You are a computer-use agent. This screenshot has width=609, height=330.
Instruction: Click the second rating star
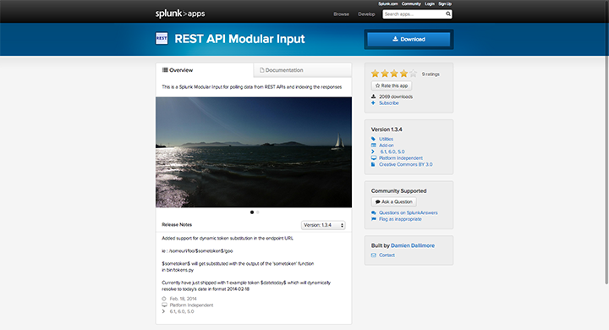pyautogui.click(x=385, y=74)
